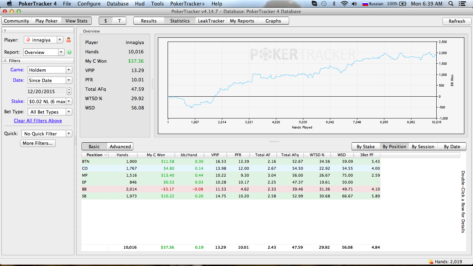
Task: Open Spotlight search magnifier in menu bar
Action: click(451, 4)
